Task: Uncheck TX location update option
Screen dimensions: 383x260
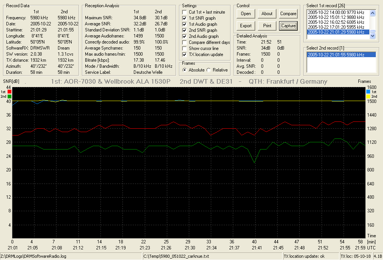Action: coord(184,54)
